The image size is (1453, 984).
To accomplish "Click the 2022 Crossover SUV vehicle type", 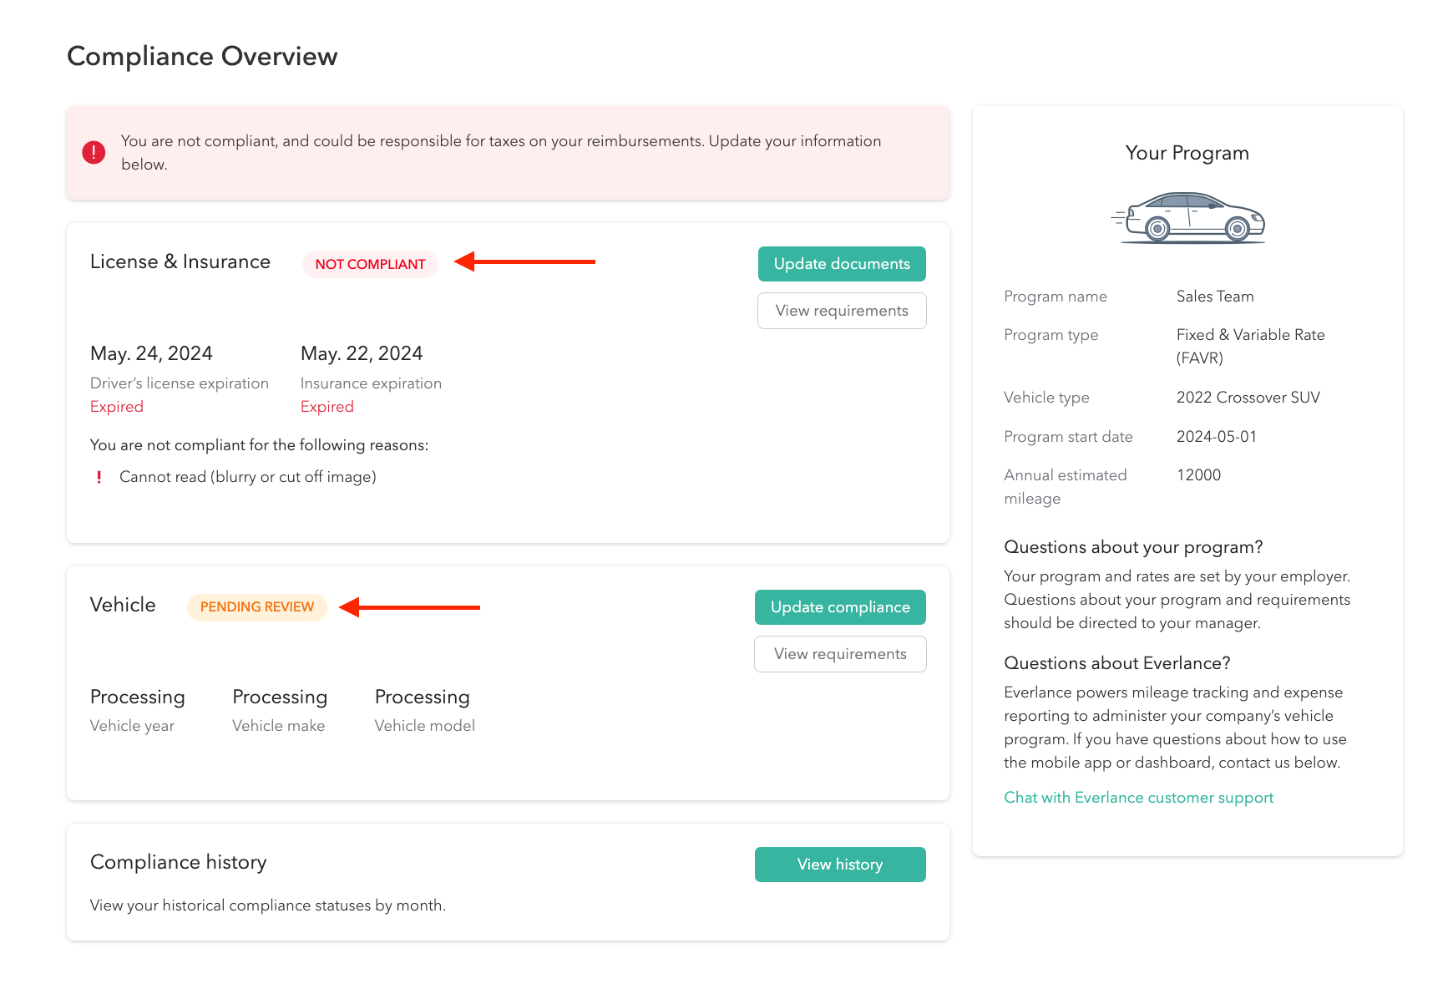I will [x=1248, y=398].
